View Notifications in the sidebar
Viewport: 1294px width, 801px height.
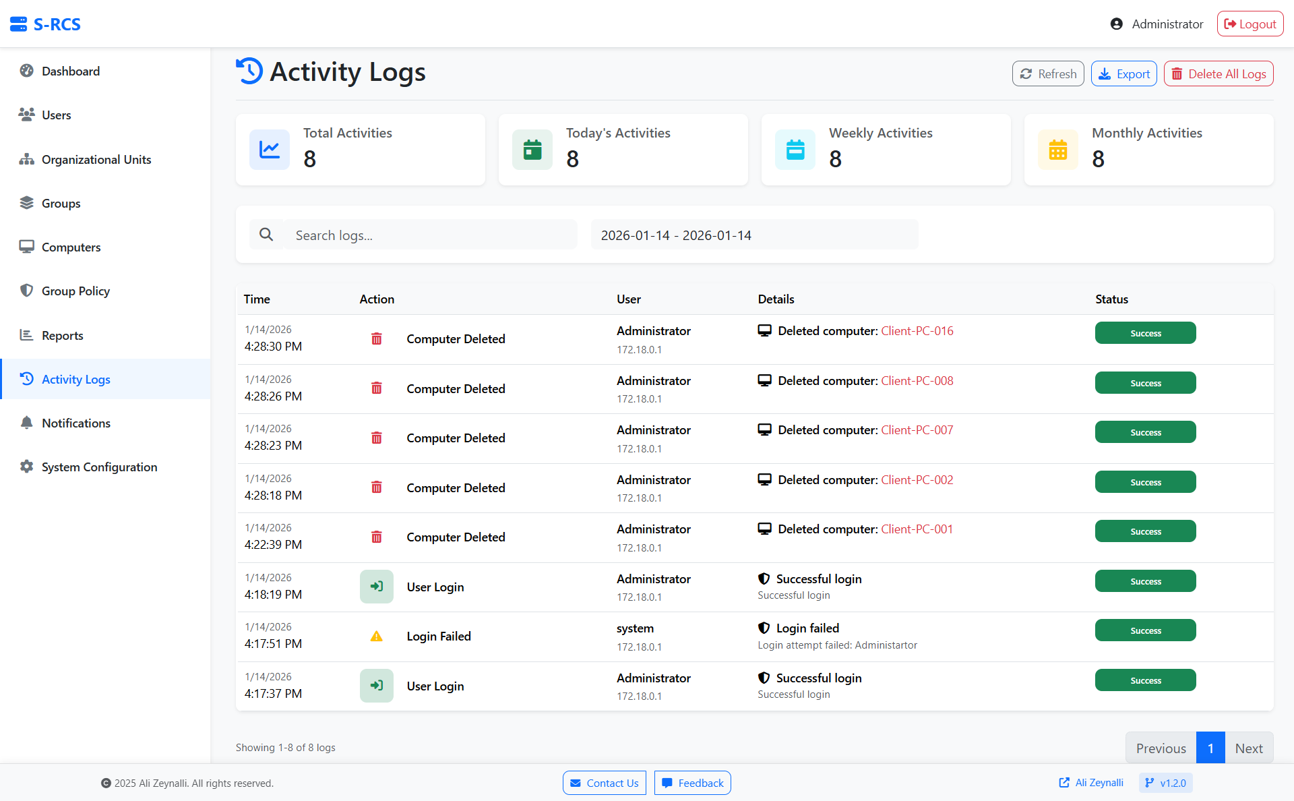[75, 423]
